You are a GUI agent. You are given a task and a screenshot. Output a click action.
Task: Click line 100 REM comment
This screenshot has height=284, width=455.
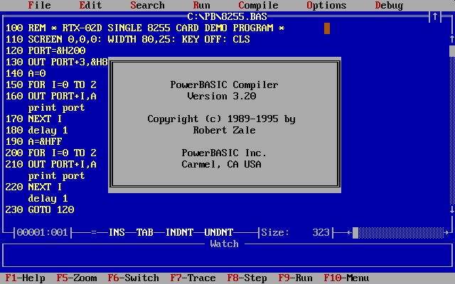(x=145, y=28)
